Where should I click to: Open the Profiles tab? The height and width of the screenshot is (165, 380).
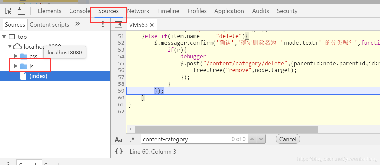197,11
